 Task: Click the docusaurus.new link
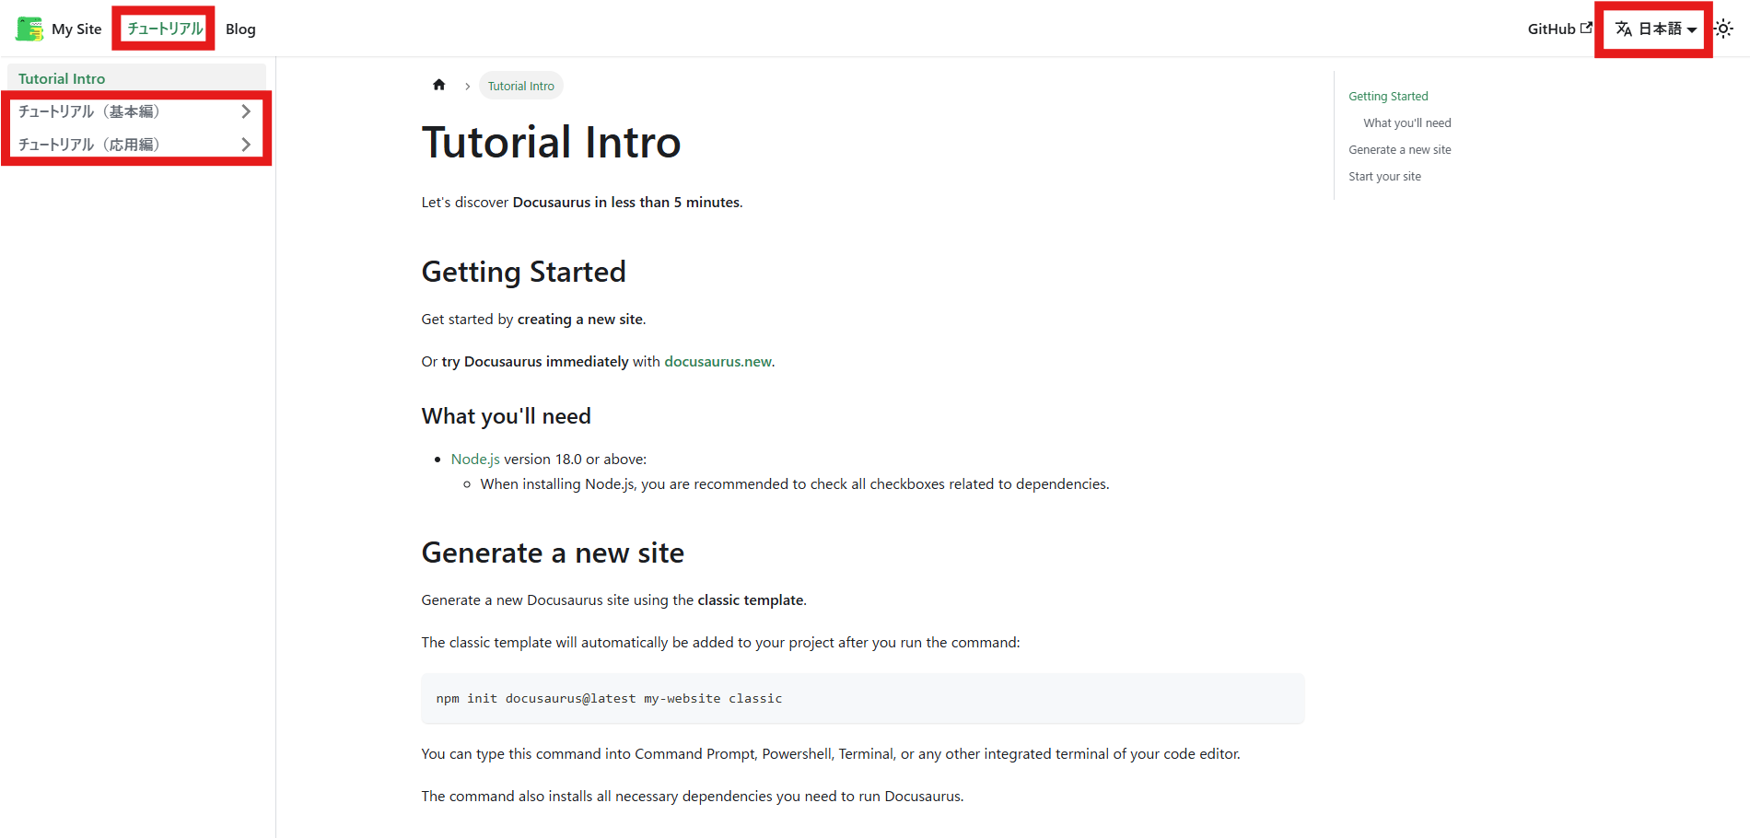717,361
